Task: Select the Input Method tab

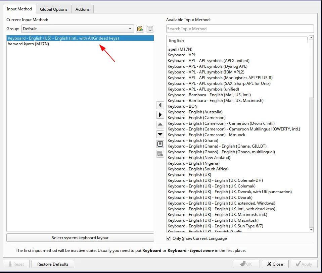Action: tap(19, 9)
